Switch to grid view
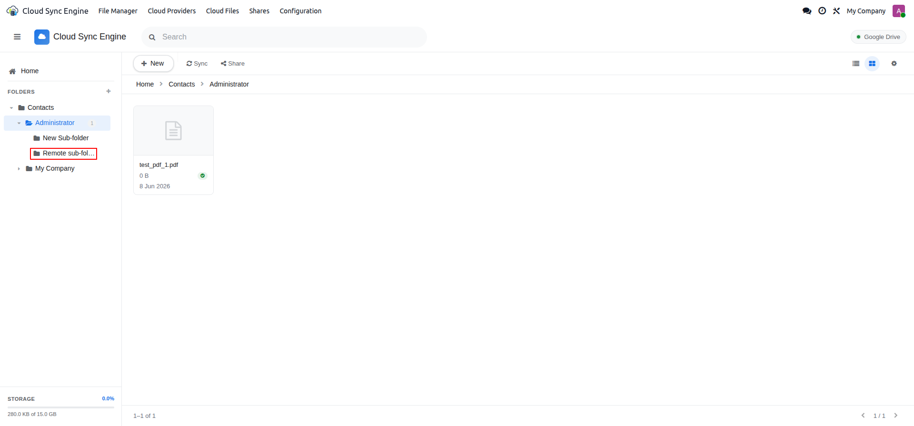914x426 pixels. click(x=872, y=64)
